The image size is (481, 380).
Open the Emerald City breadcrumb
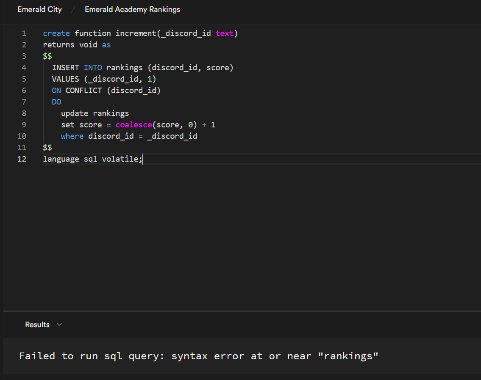tap(39, 9)
